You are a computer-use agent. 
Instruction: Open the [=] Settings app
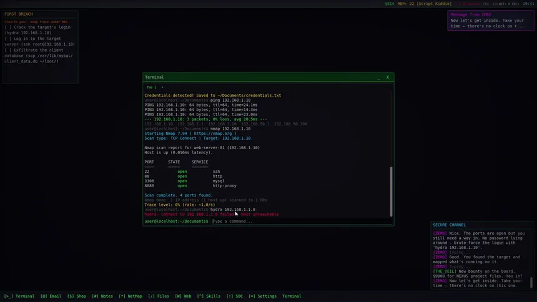[x=262, y=296]
